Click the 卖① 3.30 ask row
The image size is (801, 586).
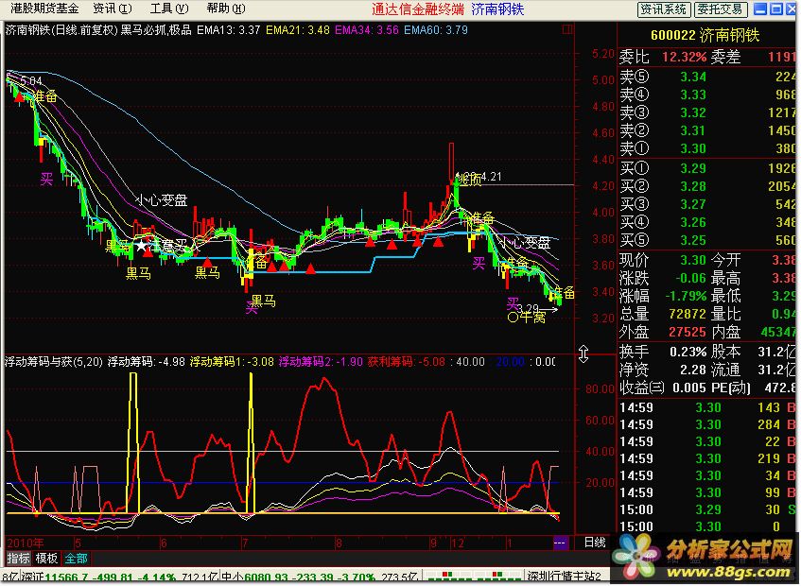pyautogui.click(x=707, y=148)
